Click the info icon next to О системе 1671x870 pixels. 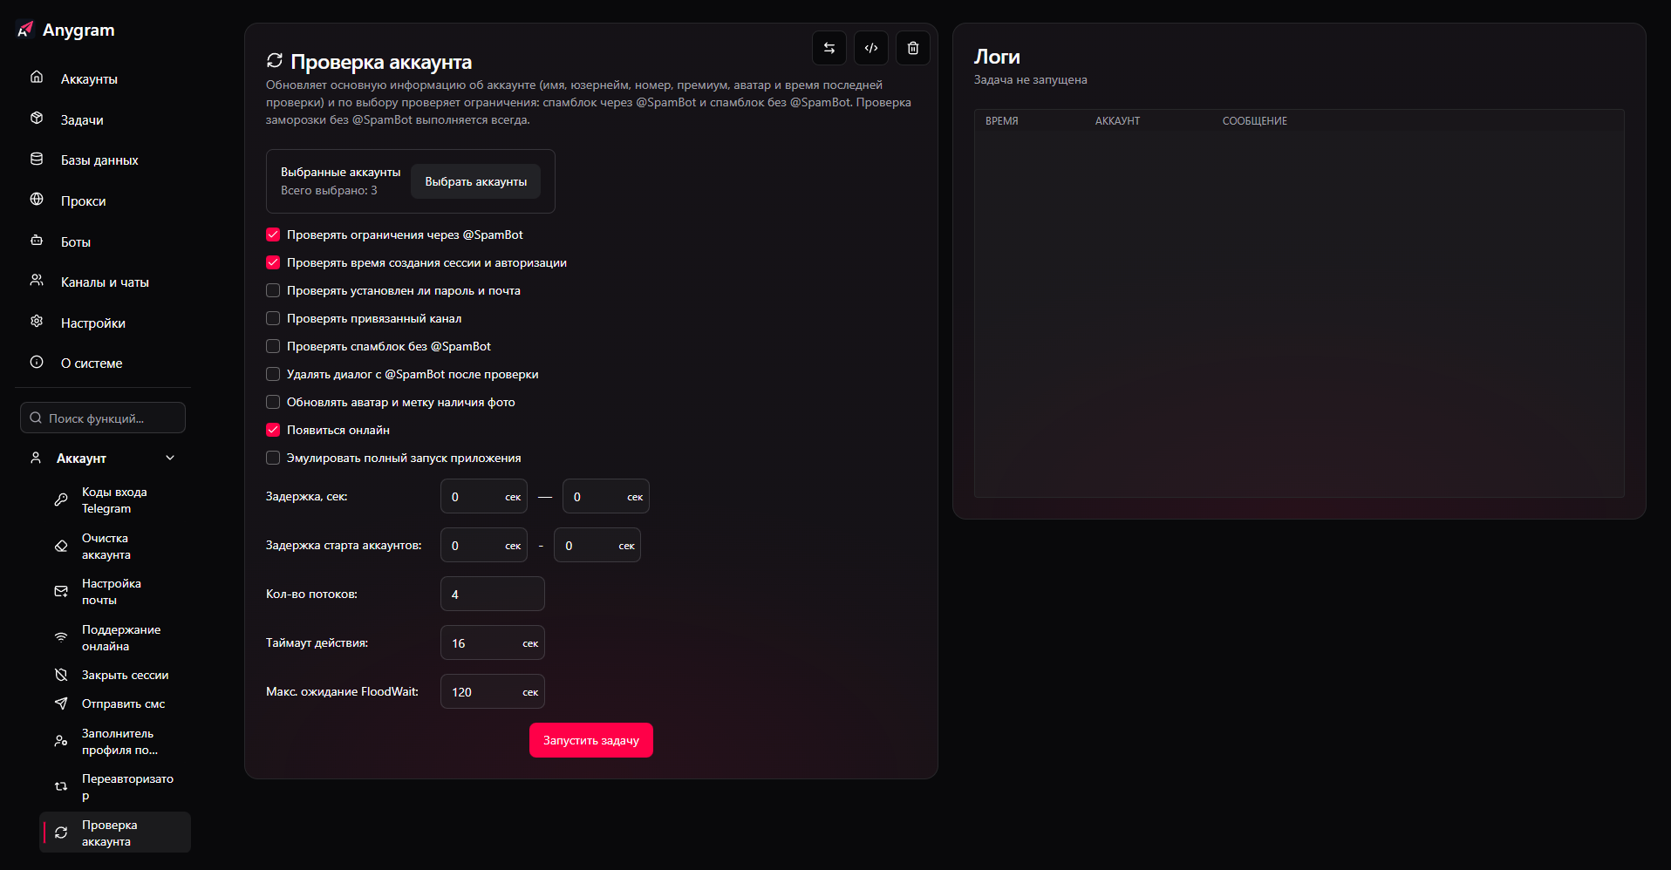tap(37, 362)
